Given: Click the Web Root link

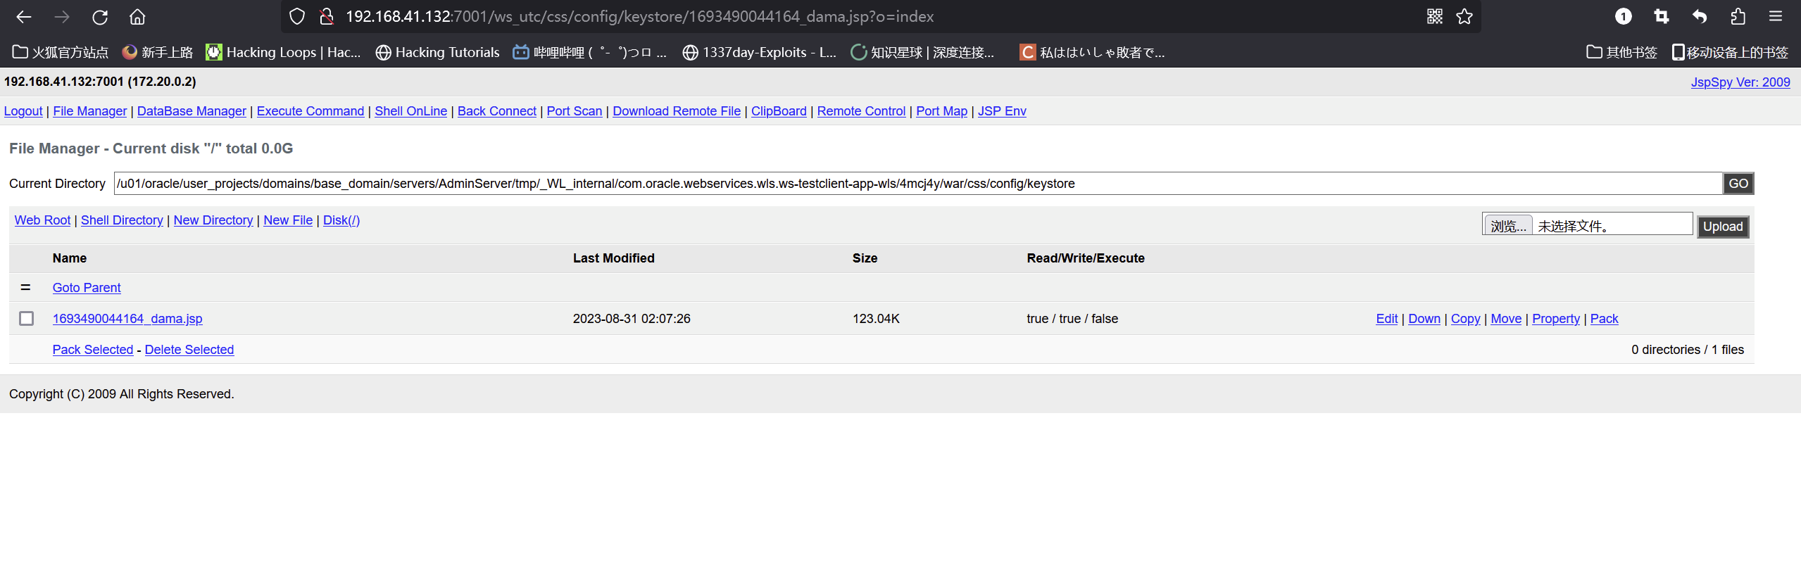Looking at the screenshot, I should pyautogui.click(x=43, y=220).
